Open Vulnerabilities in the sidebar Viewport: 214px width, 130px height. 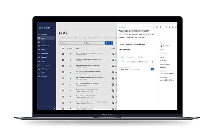point(45,53)
